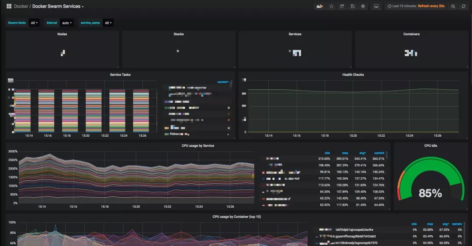This screenshot has width=472, height=246.
Task: Click the CPU Idle 85% gauge
Action: tap(430, 180)
